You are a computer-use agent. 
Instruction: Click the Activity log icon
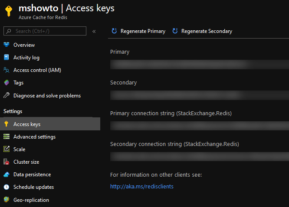pyautogui.click(x=7, y=57)
